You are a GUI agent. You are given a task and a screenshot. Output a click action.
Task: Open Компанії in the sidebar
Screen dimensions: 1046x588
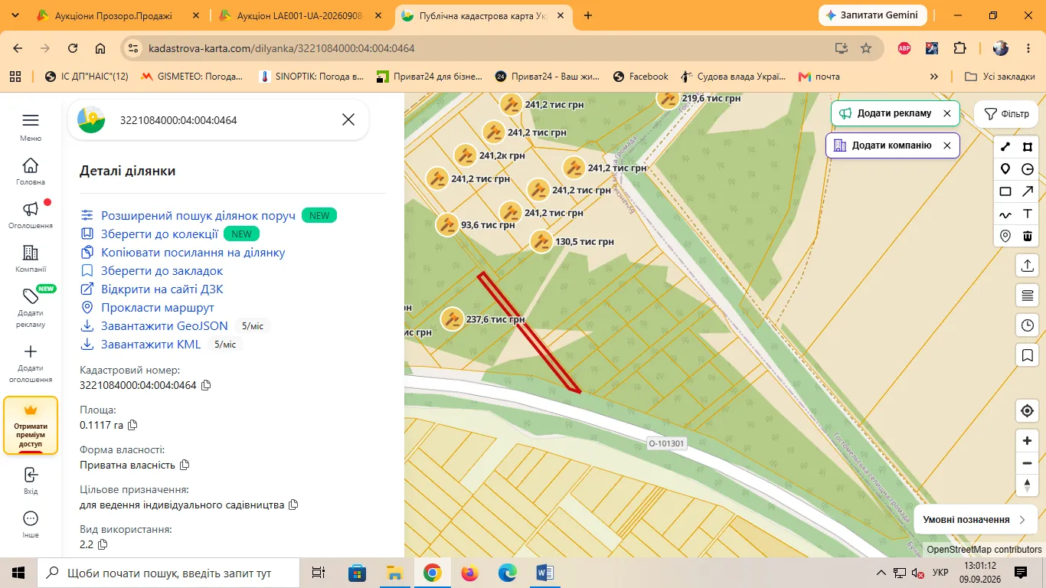[x=31, y=259]
